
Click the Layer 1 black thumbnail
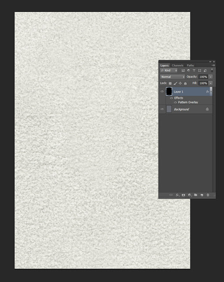click(169, 92)
